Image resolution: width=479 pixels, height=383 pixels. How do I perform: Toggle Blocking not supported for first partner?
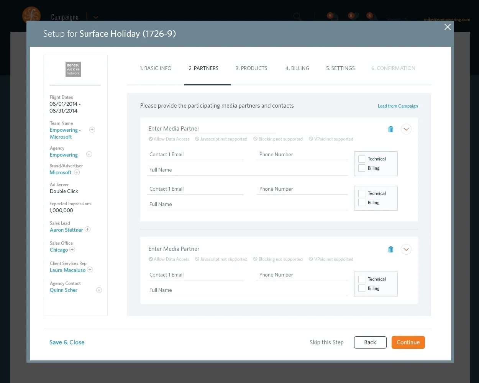point(278,139)
